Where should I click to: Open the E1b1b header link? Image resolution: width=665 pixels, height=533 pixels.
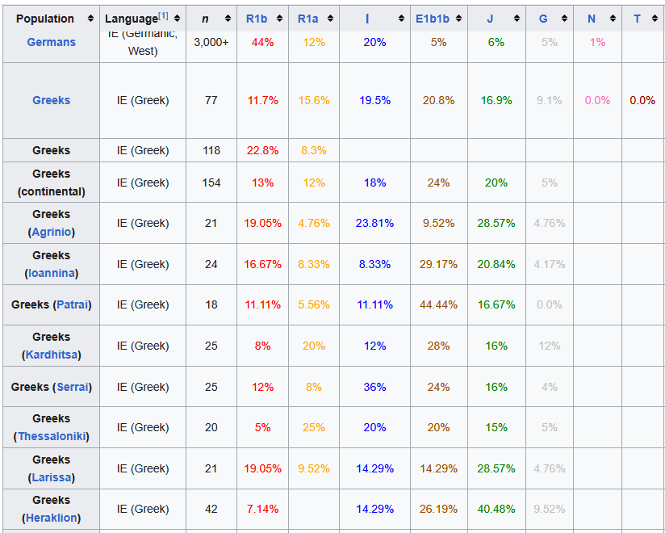432,19
